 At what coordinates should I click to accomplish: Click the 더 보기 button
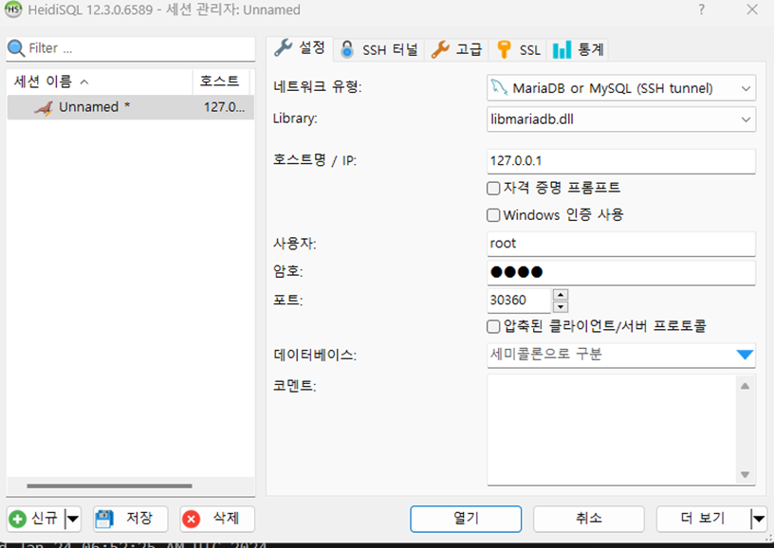[703, 519]
